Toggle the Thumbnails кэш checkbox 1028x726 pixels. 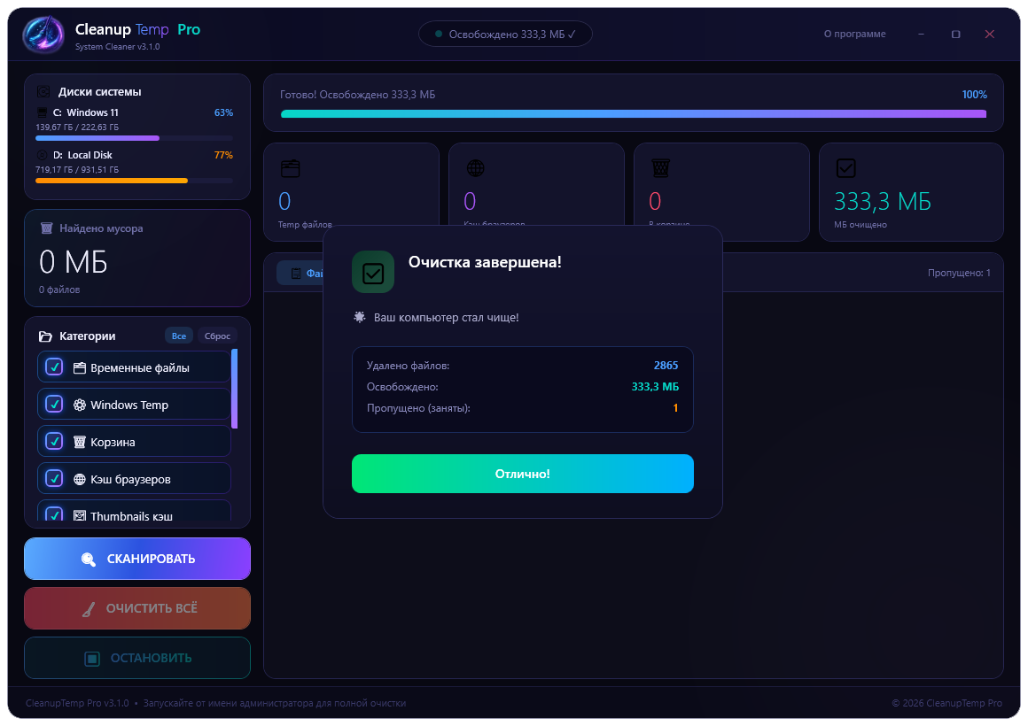pyautogui.click(x=54, y=514)
